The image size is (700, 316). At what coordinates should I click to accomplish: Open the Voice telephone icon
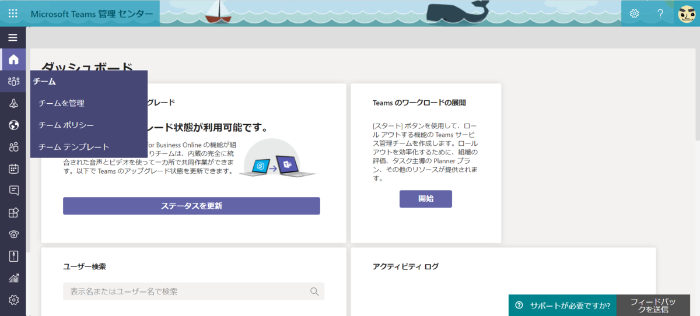click(13, 234)
